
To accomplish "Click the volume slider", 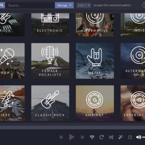I will pyautogui.click(x=143, y=137).
